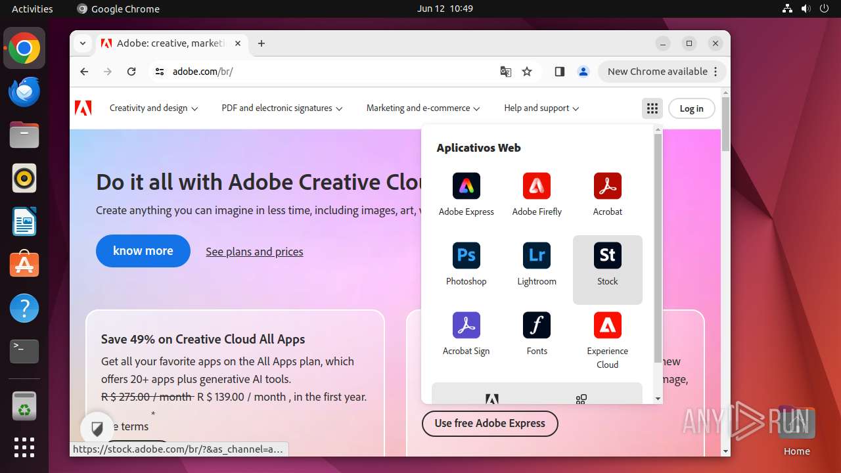This screenshot has height=473, width=841.
Task: Translate this page icon
Action: pyautogui.click(x=506, y=72)
